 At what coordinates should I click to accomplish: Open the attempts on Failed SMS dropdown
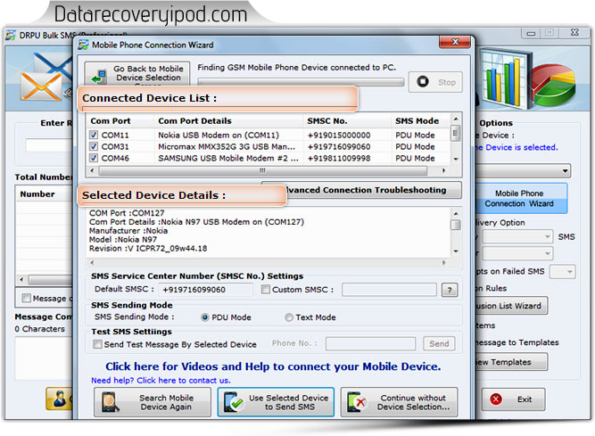coord(563,272)
